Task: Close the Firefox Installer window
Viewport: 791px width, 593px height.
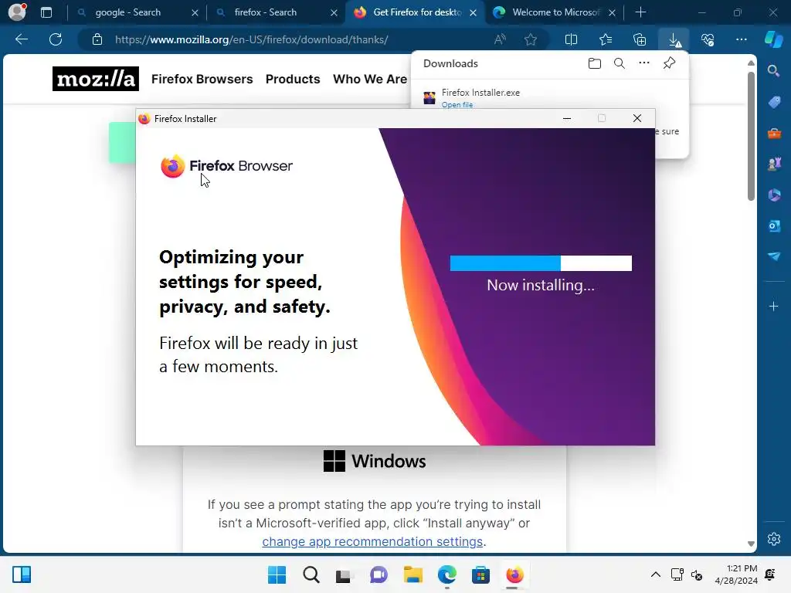Action: tap(637, 118)
